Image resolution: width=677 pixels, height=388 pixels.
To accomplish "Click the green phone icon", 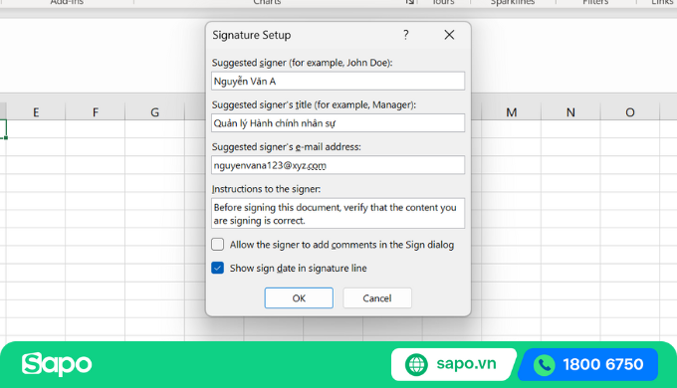I will click(x=545, y=365).
